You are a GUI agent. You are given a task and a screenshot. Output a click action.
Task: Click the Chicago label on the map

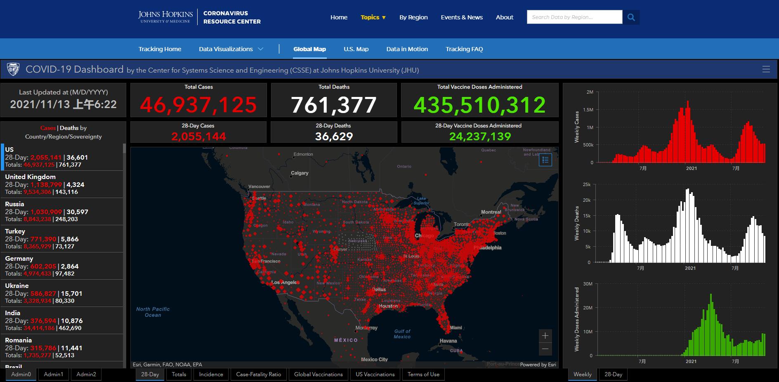[424, 236]
